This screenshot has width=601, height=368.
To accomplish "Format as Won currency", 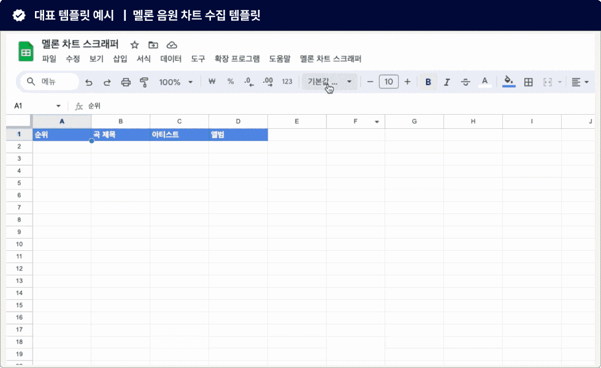I will coord(212,82).
